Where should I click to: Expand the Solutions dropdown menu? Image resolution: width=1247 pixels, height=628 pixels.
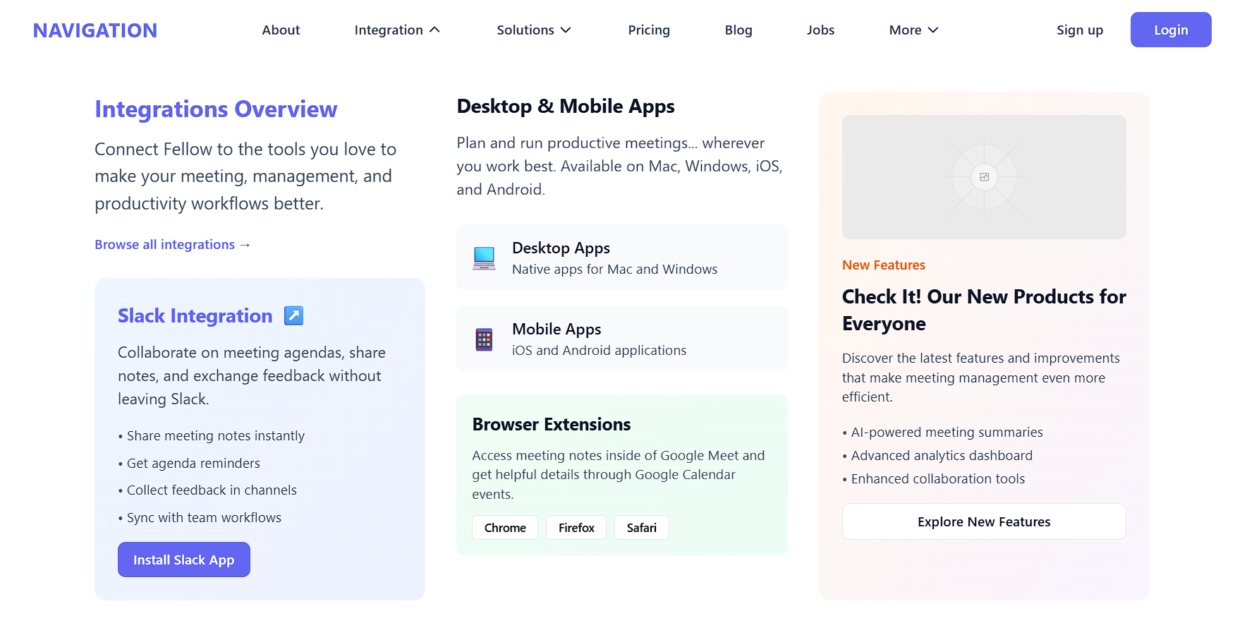tap(533, 30)
